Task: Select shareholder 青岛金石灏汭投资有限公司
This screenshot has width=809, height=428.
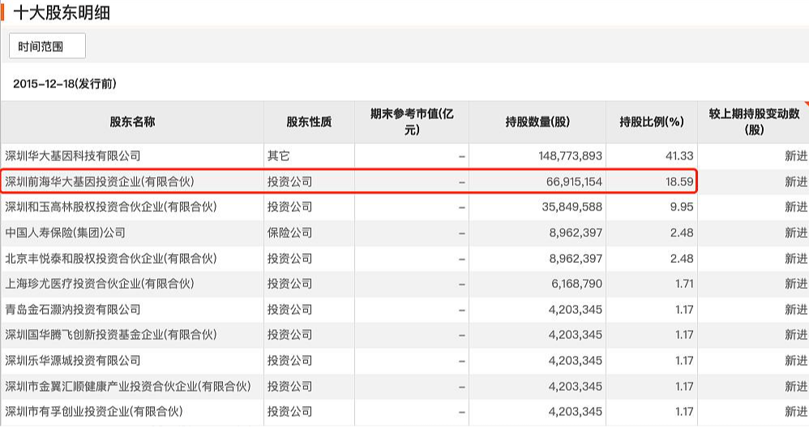Action: [x=73, y=309]
